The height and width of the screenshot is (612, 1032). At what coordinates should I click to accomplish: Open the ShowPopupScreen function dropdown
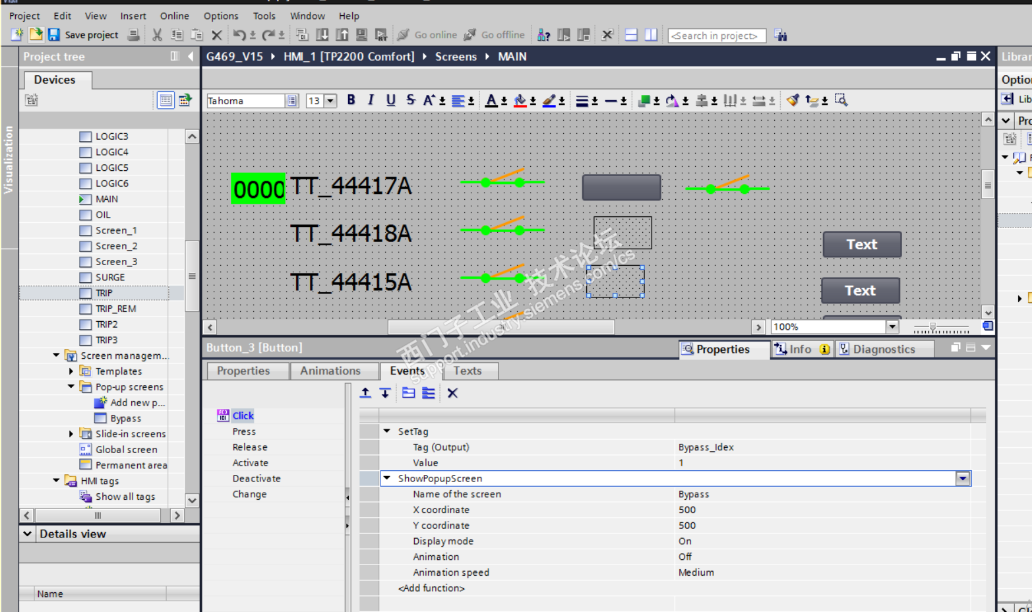pos(963,479)
